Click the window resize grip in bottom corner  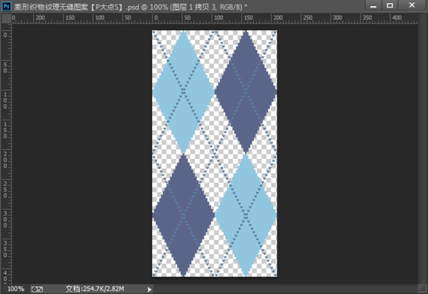(423, 289)
